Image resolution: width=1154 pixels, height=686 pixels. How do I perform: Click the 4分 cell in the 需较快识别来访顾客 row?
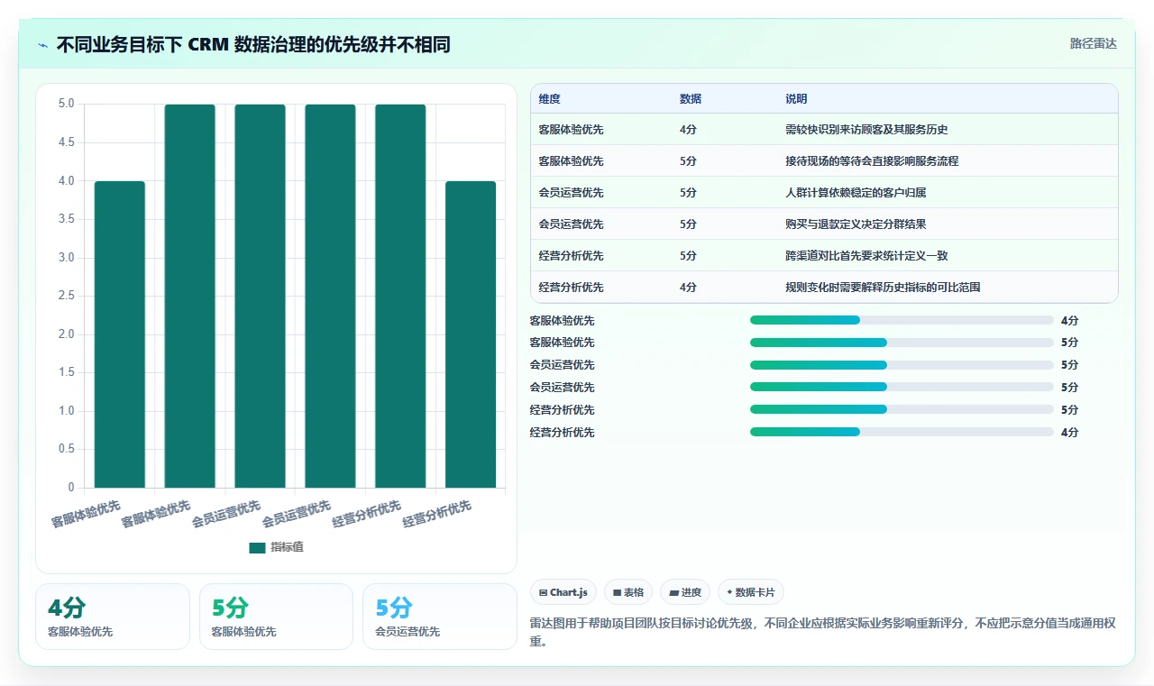[688, 130]
